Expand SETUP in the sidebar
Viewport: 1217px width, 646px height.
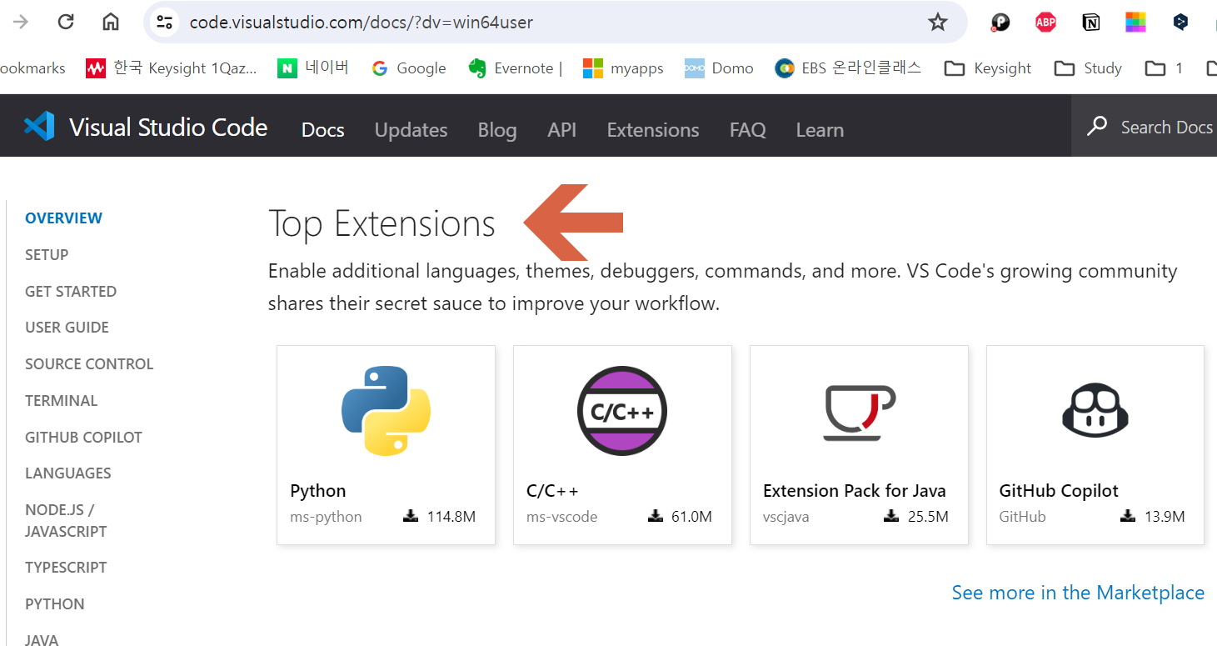tap(47, 255)
